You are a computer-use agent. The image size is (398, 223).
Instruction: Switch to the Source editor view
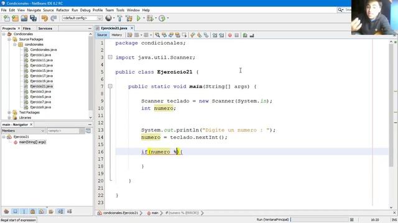[102, 35]
